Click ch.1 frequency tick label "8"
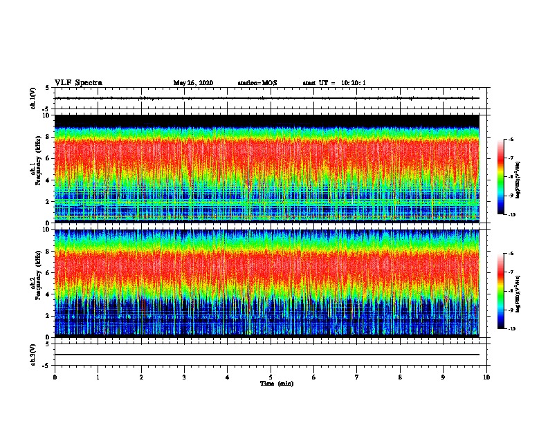This screenshot has height=423, width=548. pos(48,137)
